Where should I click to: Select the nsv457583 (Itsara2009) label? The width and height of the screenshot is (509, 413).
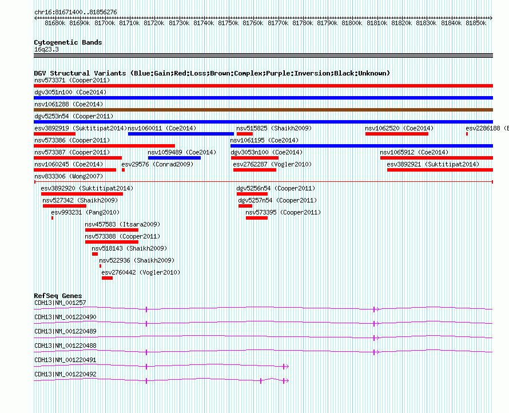pos(122,224)
